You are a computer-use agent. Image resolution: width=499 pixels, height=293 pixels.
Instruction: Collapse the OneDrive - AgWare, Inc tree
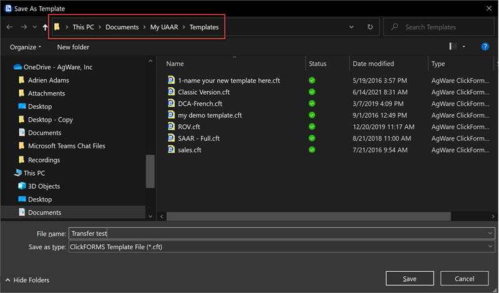click(6, 67)
